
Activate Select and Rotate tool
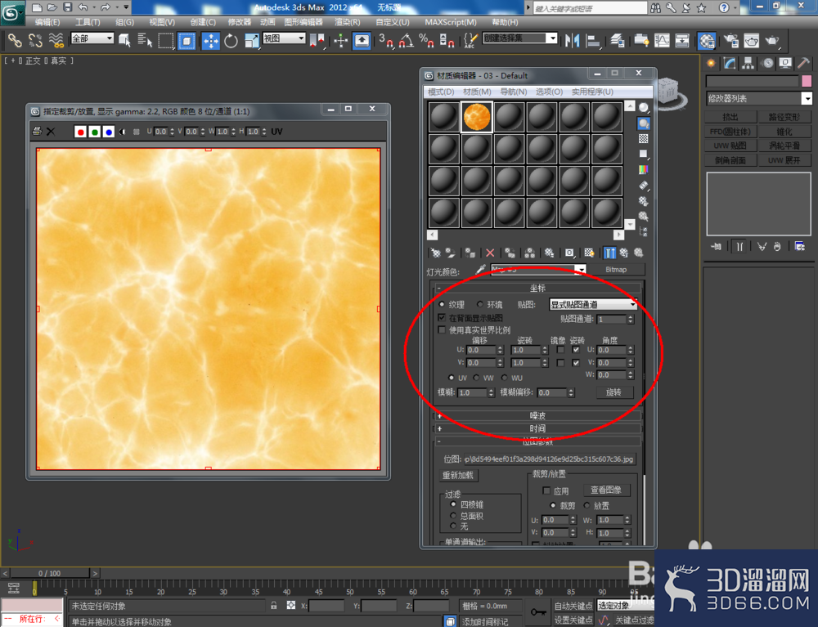(231, 41)
